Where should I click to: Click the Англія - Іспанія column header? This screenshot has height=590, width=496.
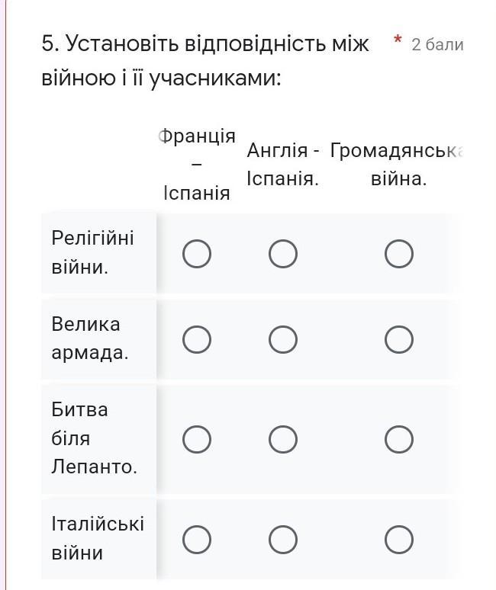(283, 165)
